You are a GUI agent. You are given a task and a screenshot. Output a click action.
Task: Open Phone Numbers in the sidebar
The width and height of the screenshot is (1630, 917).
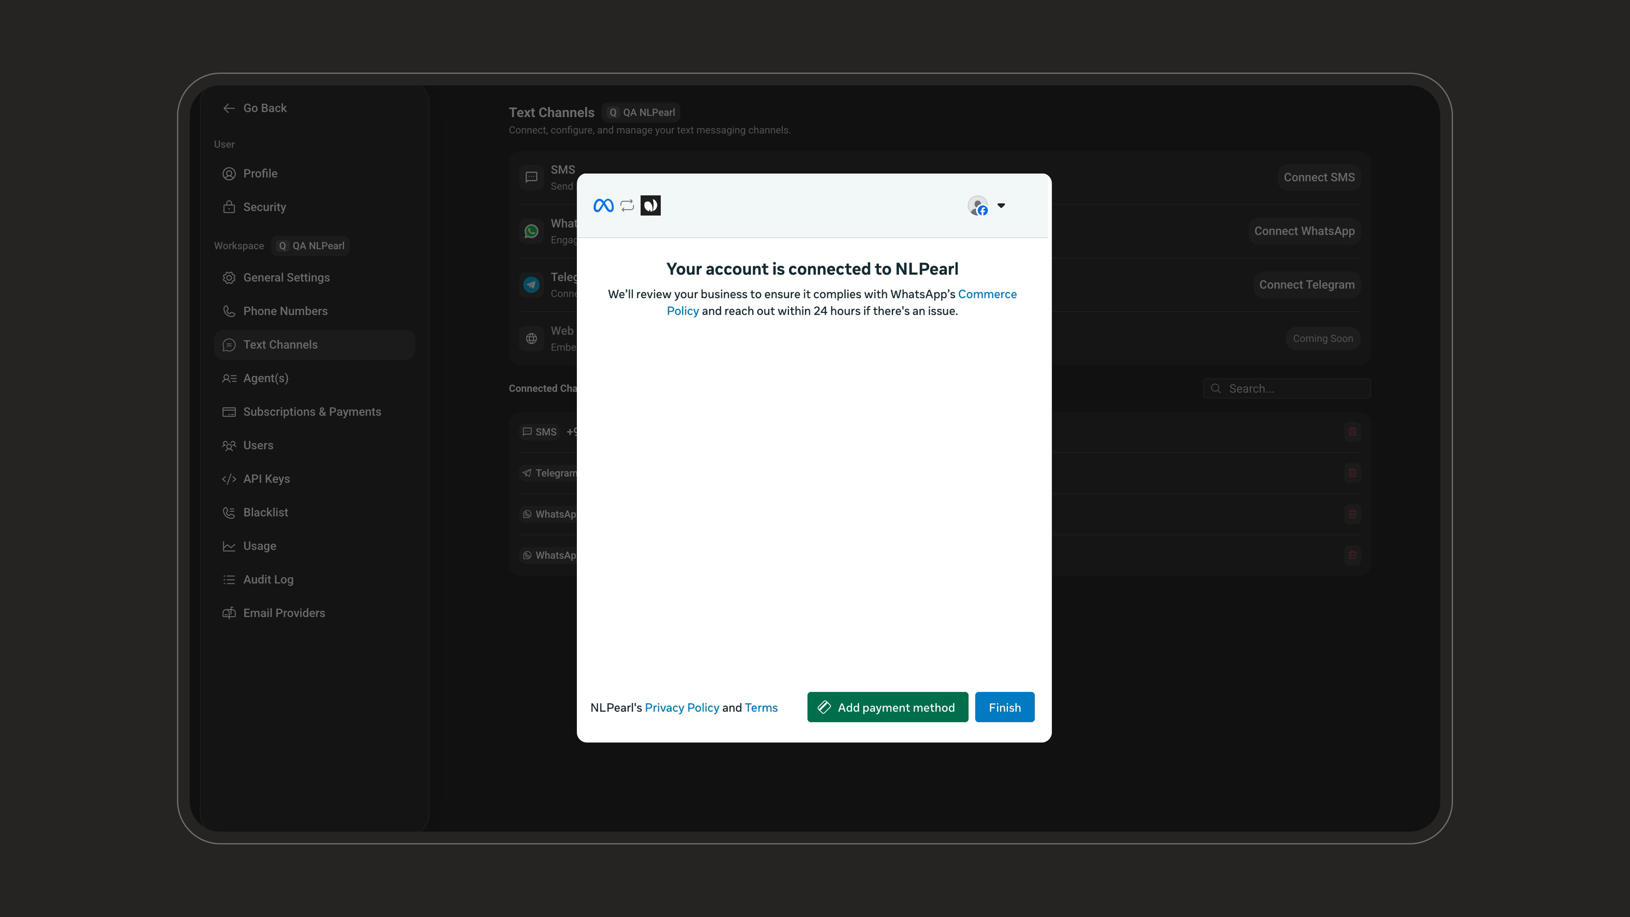point(314,311)
